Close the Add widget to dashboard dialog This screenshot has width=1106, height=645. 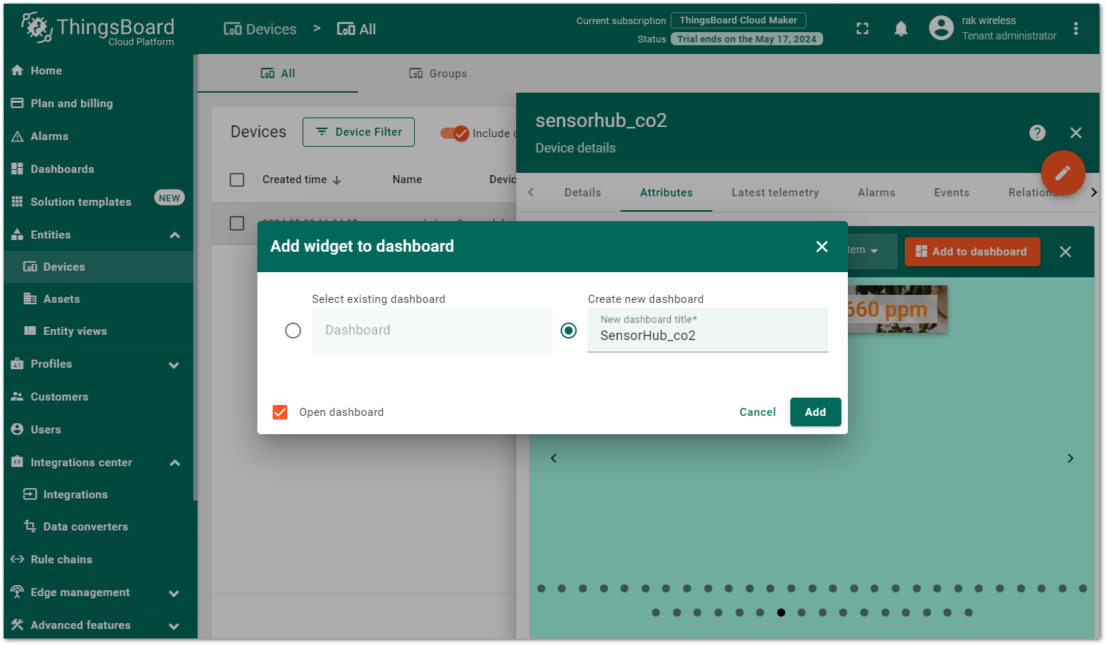[x=822, y=247]
